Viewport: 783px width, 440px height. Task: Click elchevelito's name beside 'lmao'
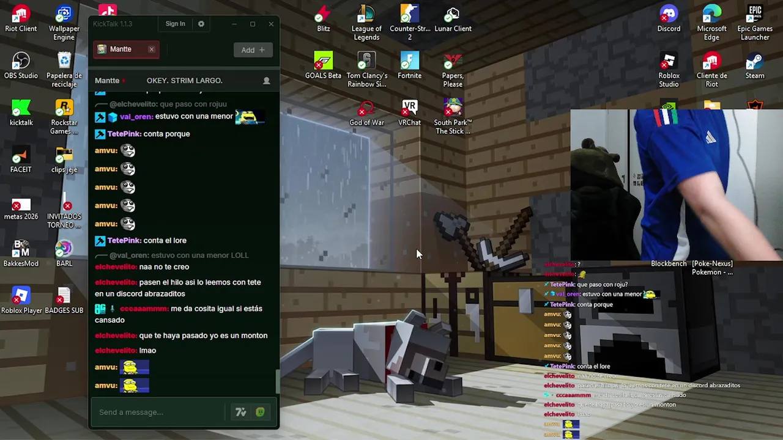pos(116,350)
